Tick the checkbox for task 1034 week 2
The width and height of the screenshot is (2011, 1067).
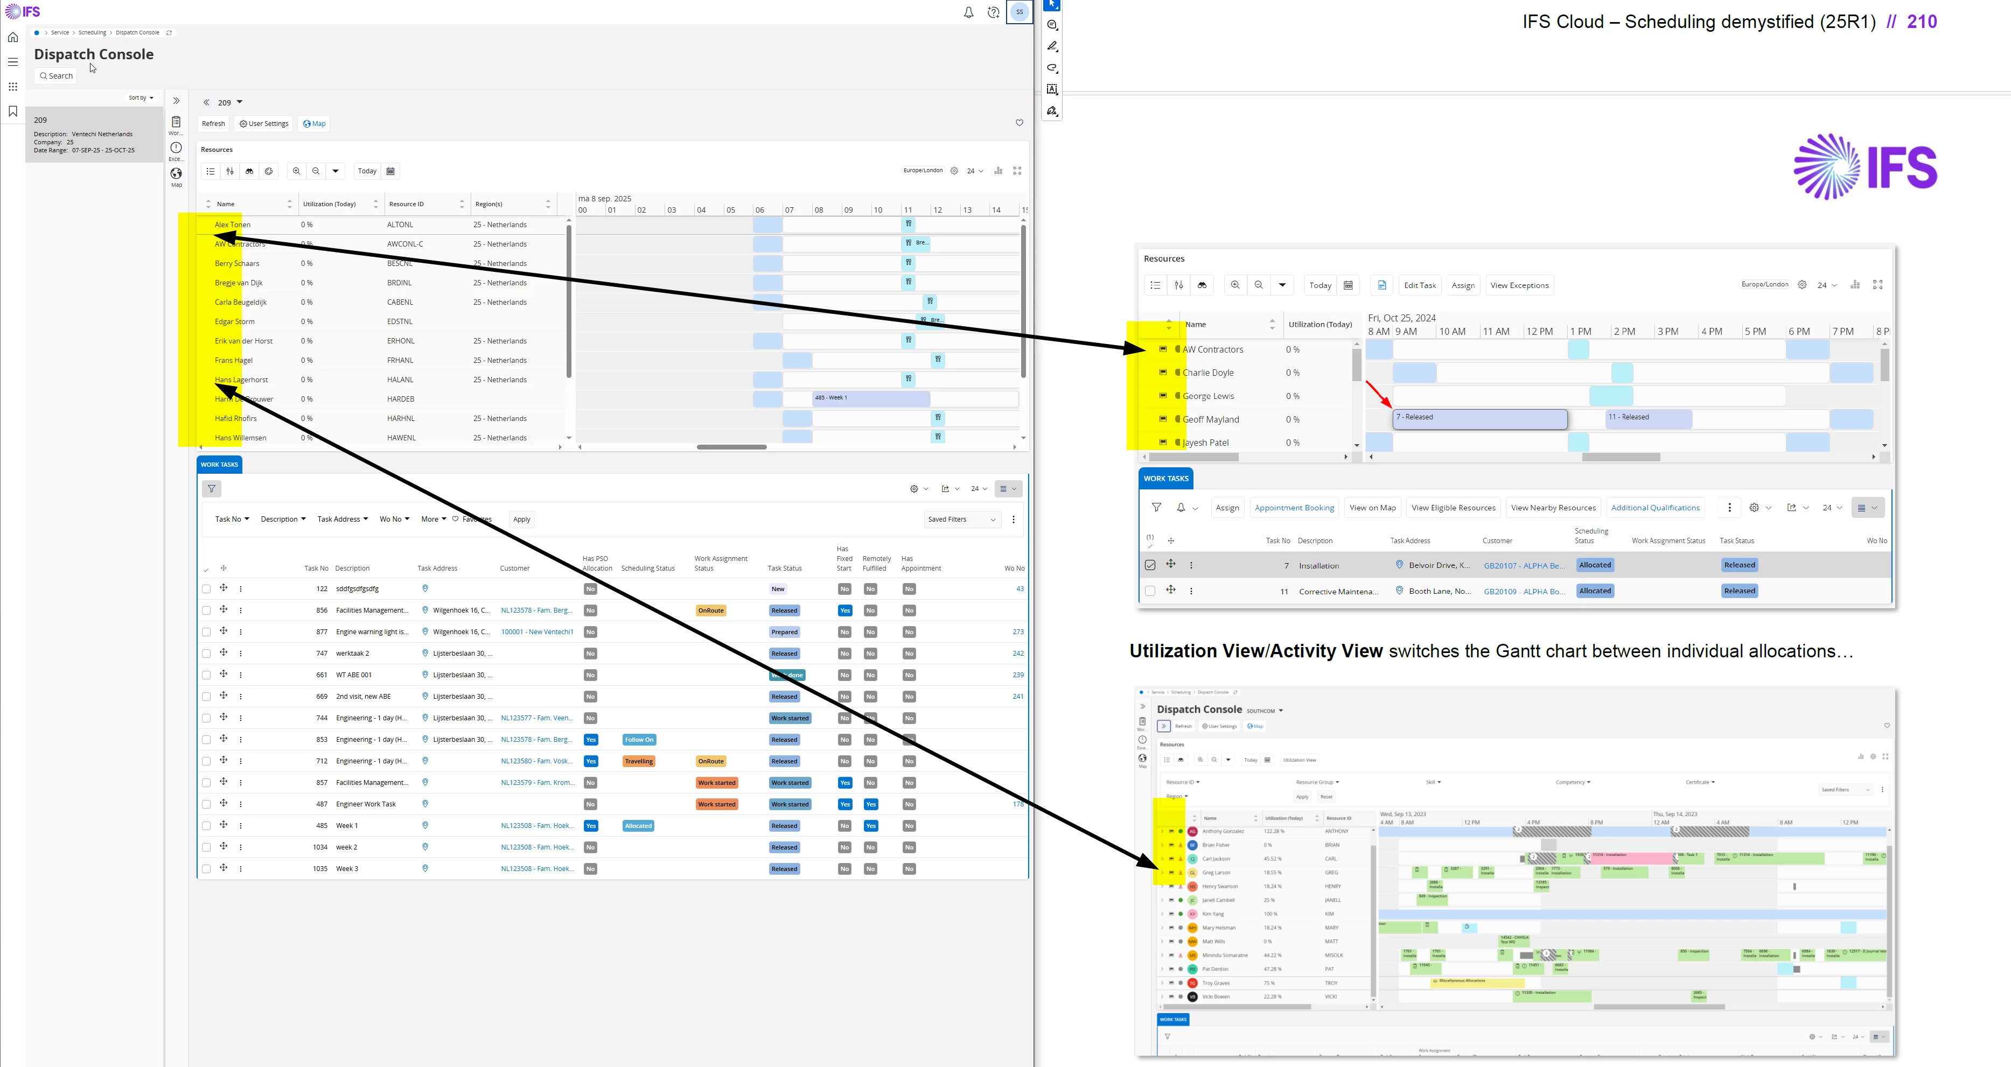(x=206, y=847)
